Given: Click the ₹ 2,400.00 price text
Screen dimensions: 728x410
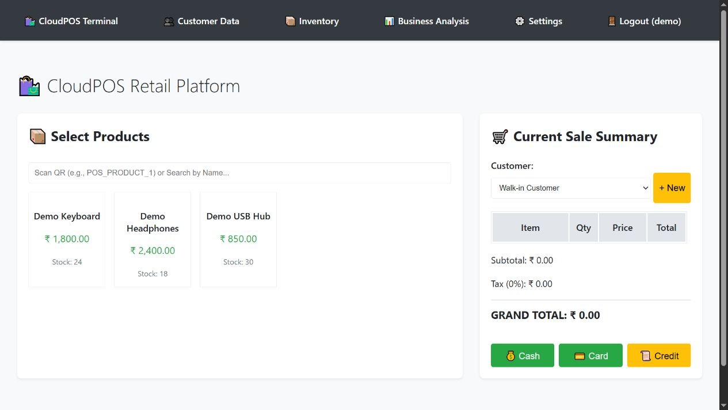Looking at the screenshot, I should click(x=153, y=250).
